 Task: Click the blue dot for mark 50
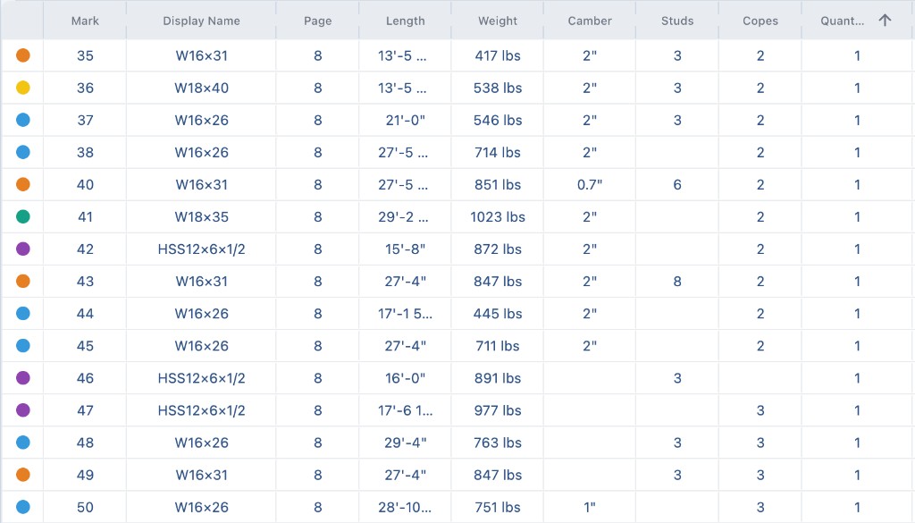[x=22, y=507]
